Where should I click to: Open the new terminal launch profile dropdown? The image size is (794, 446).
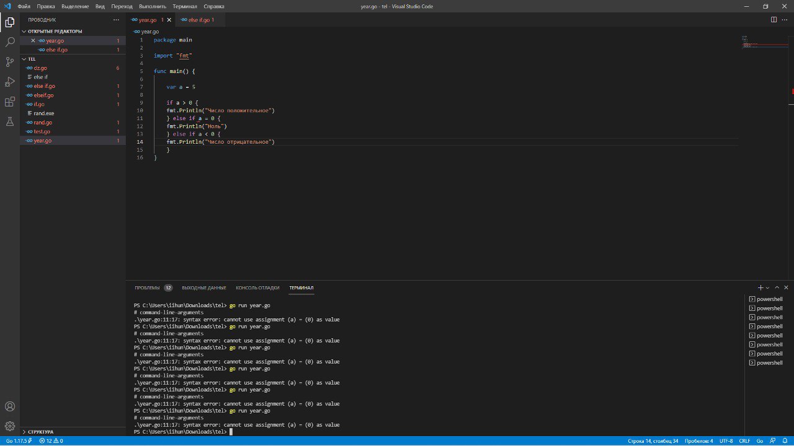(x=767, y=288)
